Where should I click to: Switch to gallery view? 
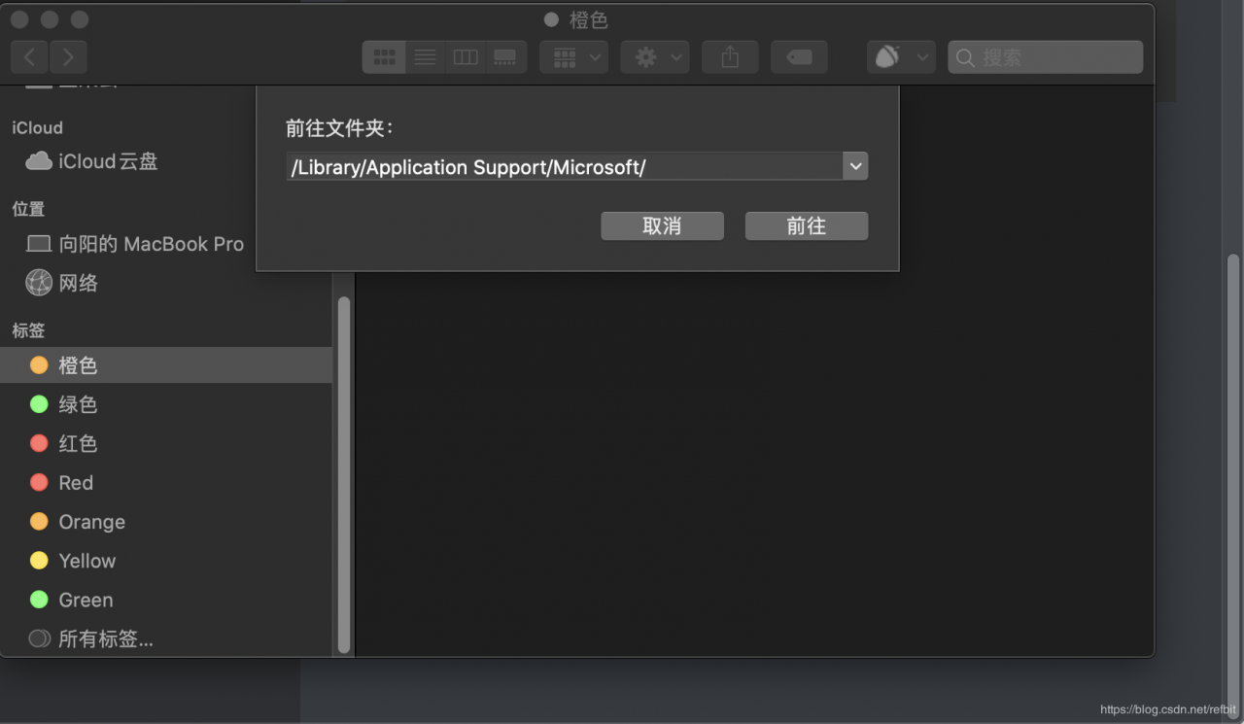(505, 57)
